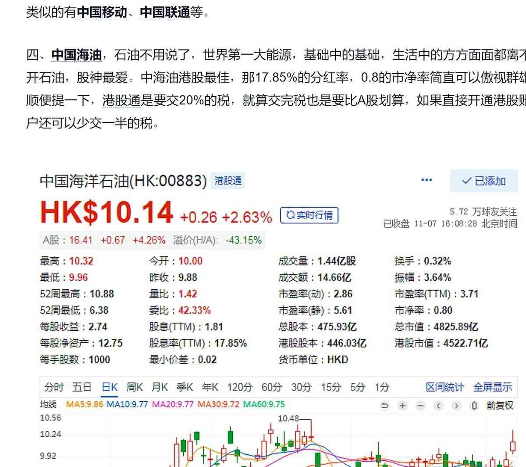This screenshot has height=467, width=526.
Task: Refresh quotes via 实时行情 button
Action: 309,215
